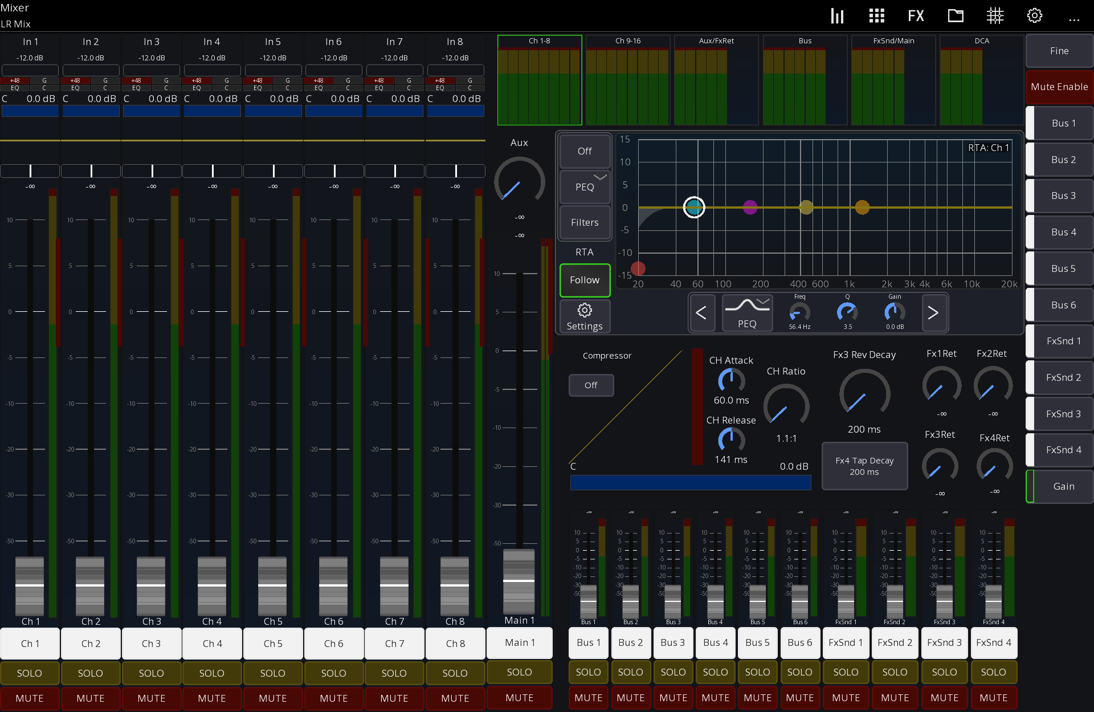
Task: Select FxSnd 2 in right sidebar
Action: [1059, 377]
